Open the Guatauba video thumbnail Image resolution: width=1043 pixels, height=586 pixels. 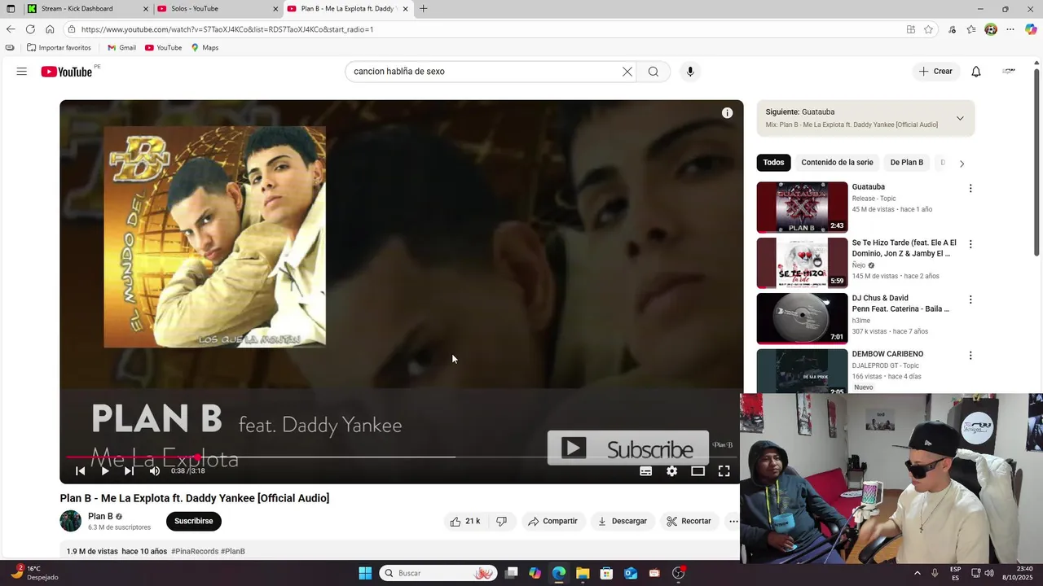(x=803, y=207)
